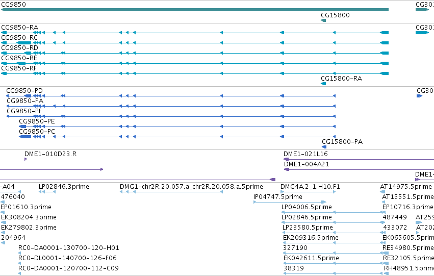The width and height of the screenshot is (434, 276).
Task: Click the LP02846.3prime EST label
Action: click(64, 187)
